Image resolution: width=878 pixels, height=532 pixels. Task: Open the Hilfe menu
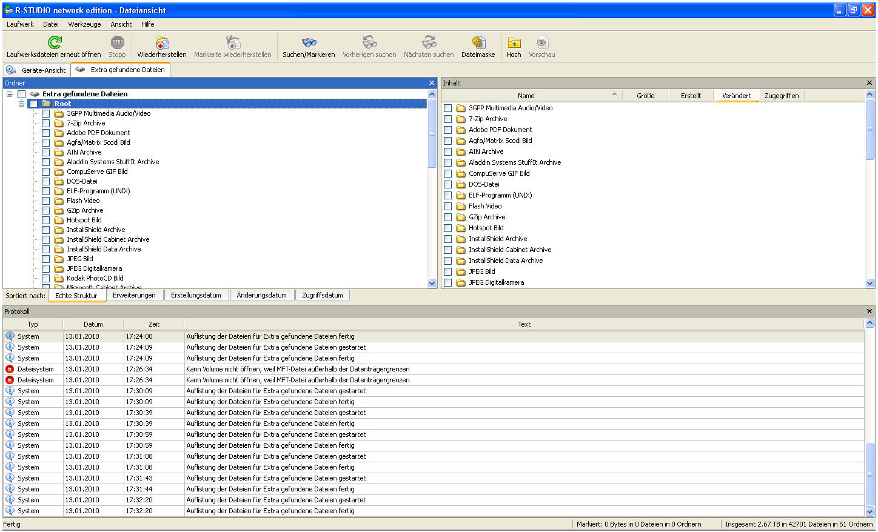(x=148, y=24)
